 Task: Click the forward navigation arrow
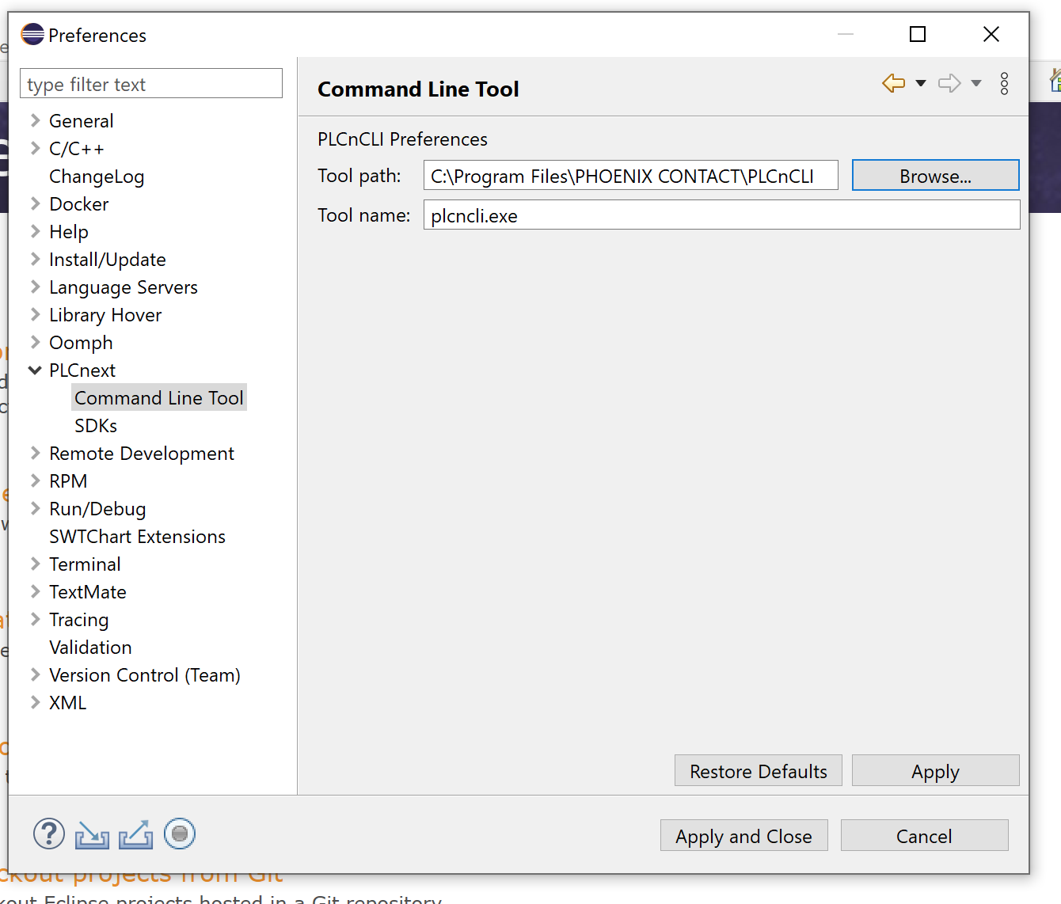pyautogui.click(x=949, y=83)
